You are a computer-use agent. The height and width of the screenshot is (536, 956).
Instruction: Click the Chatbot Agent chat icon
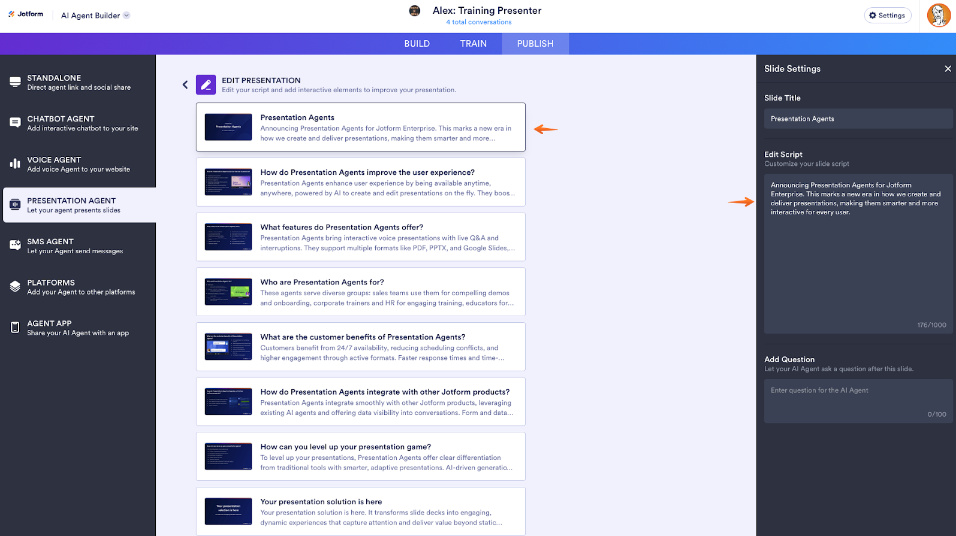tap(15, 123)
